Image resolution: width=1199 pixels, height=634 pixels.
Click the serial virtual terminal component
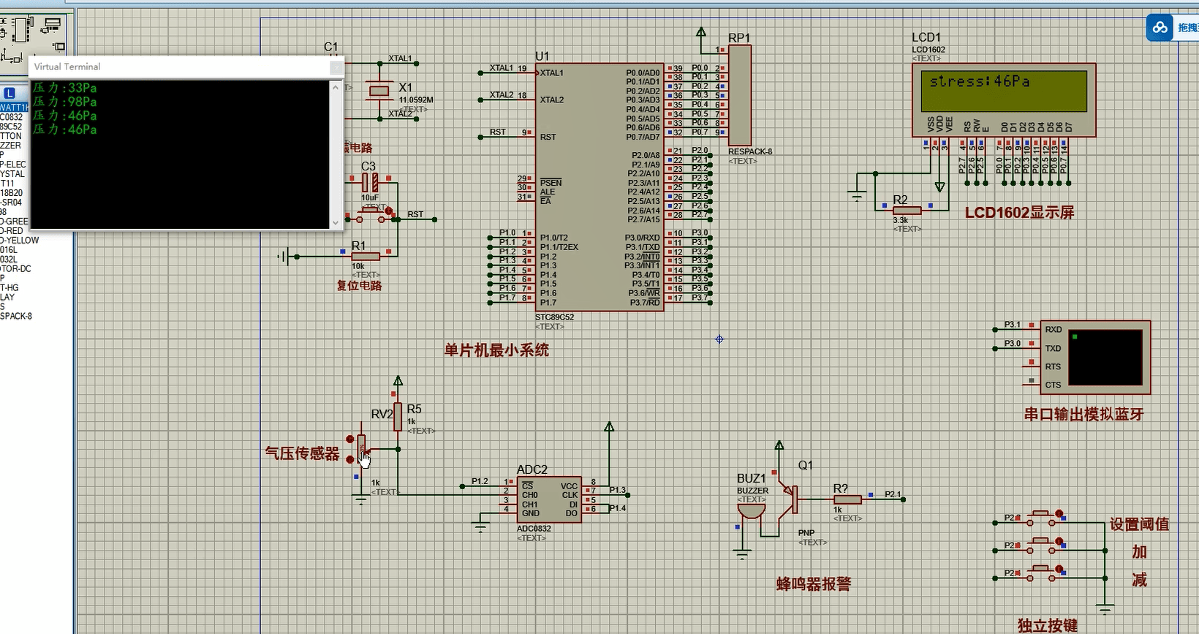pyautogui.click(x=1094, y=357)
